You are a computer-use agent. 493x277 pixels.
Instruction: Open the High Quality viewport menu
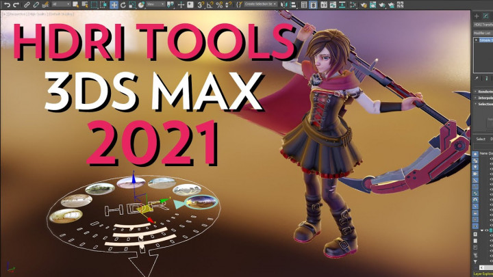(x=38, y=14)
